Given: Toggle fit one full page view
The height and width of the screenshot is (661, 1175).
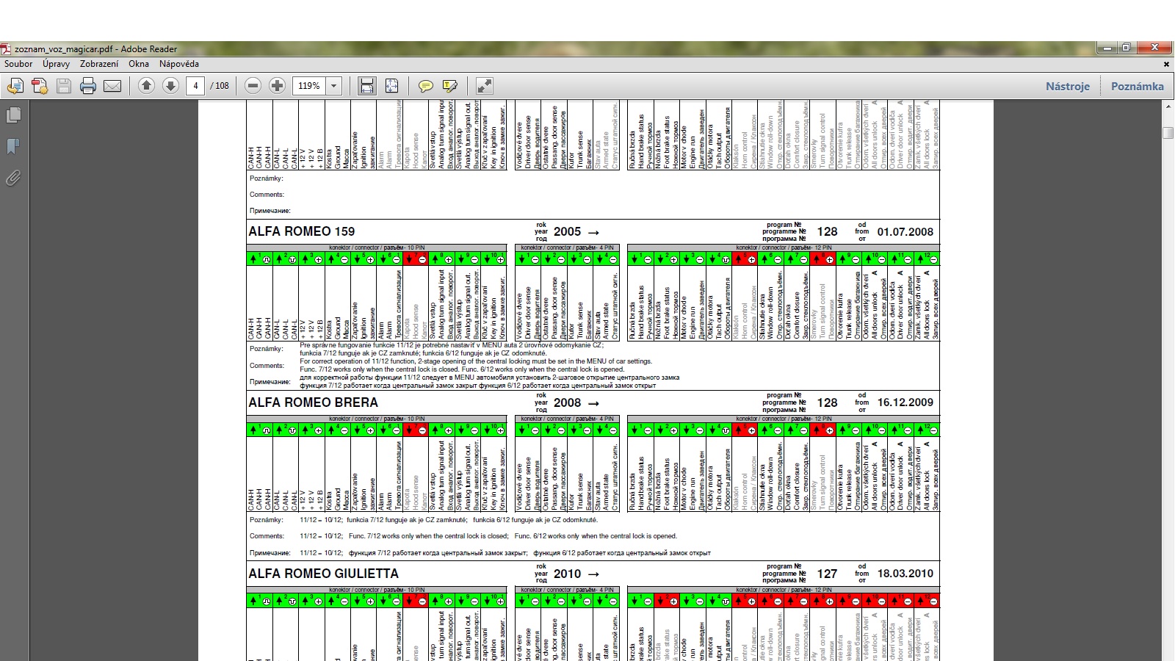Looking at the screenshot, I should 391,86.
